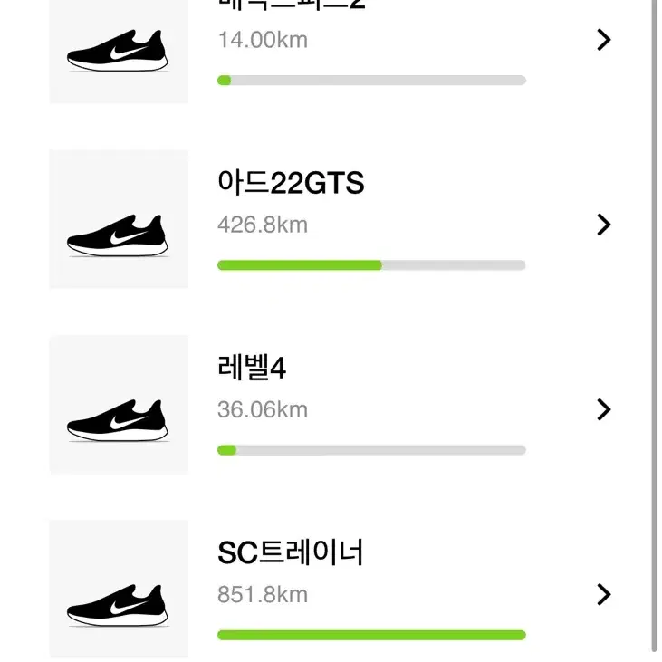Tap the 426.8km distance label

(x=263, y=225)
